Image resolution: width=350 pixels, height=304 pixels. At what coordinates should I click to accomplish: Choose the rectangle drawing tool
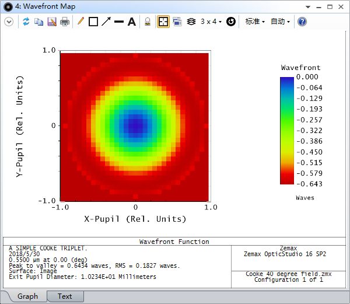tap(93, 22)
